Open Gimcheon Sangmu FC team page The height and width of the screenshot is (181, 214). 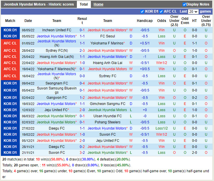107,104
